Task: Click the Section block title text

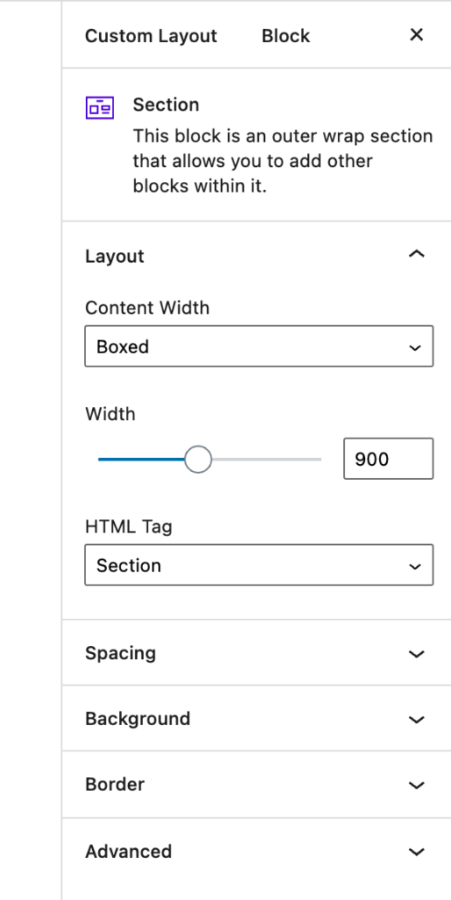Action: [166, 105]
